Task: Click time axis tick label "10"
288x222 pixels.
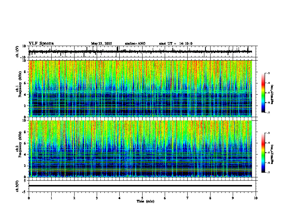Action: coord(256,198)
